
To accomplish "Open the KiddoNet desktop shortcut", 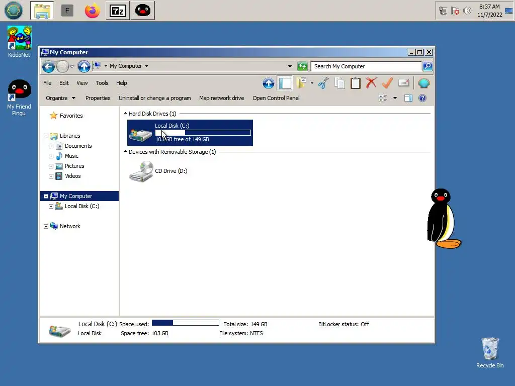I will pos(19,42).
